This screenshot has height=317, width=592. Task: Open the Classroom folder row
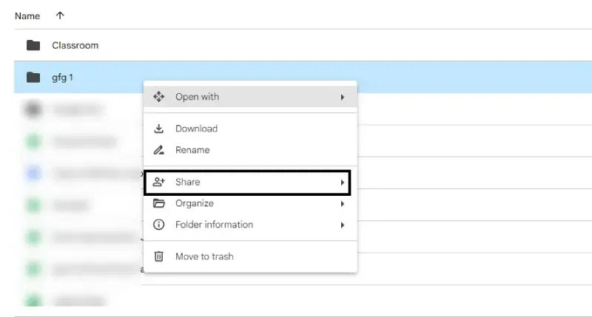75,45
